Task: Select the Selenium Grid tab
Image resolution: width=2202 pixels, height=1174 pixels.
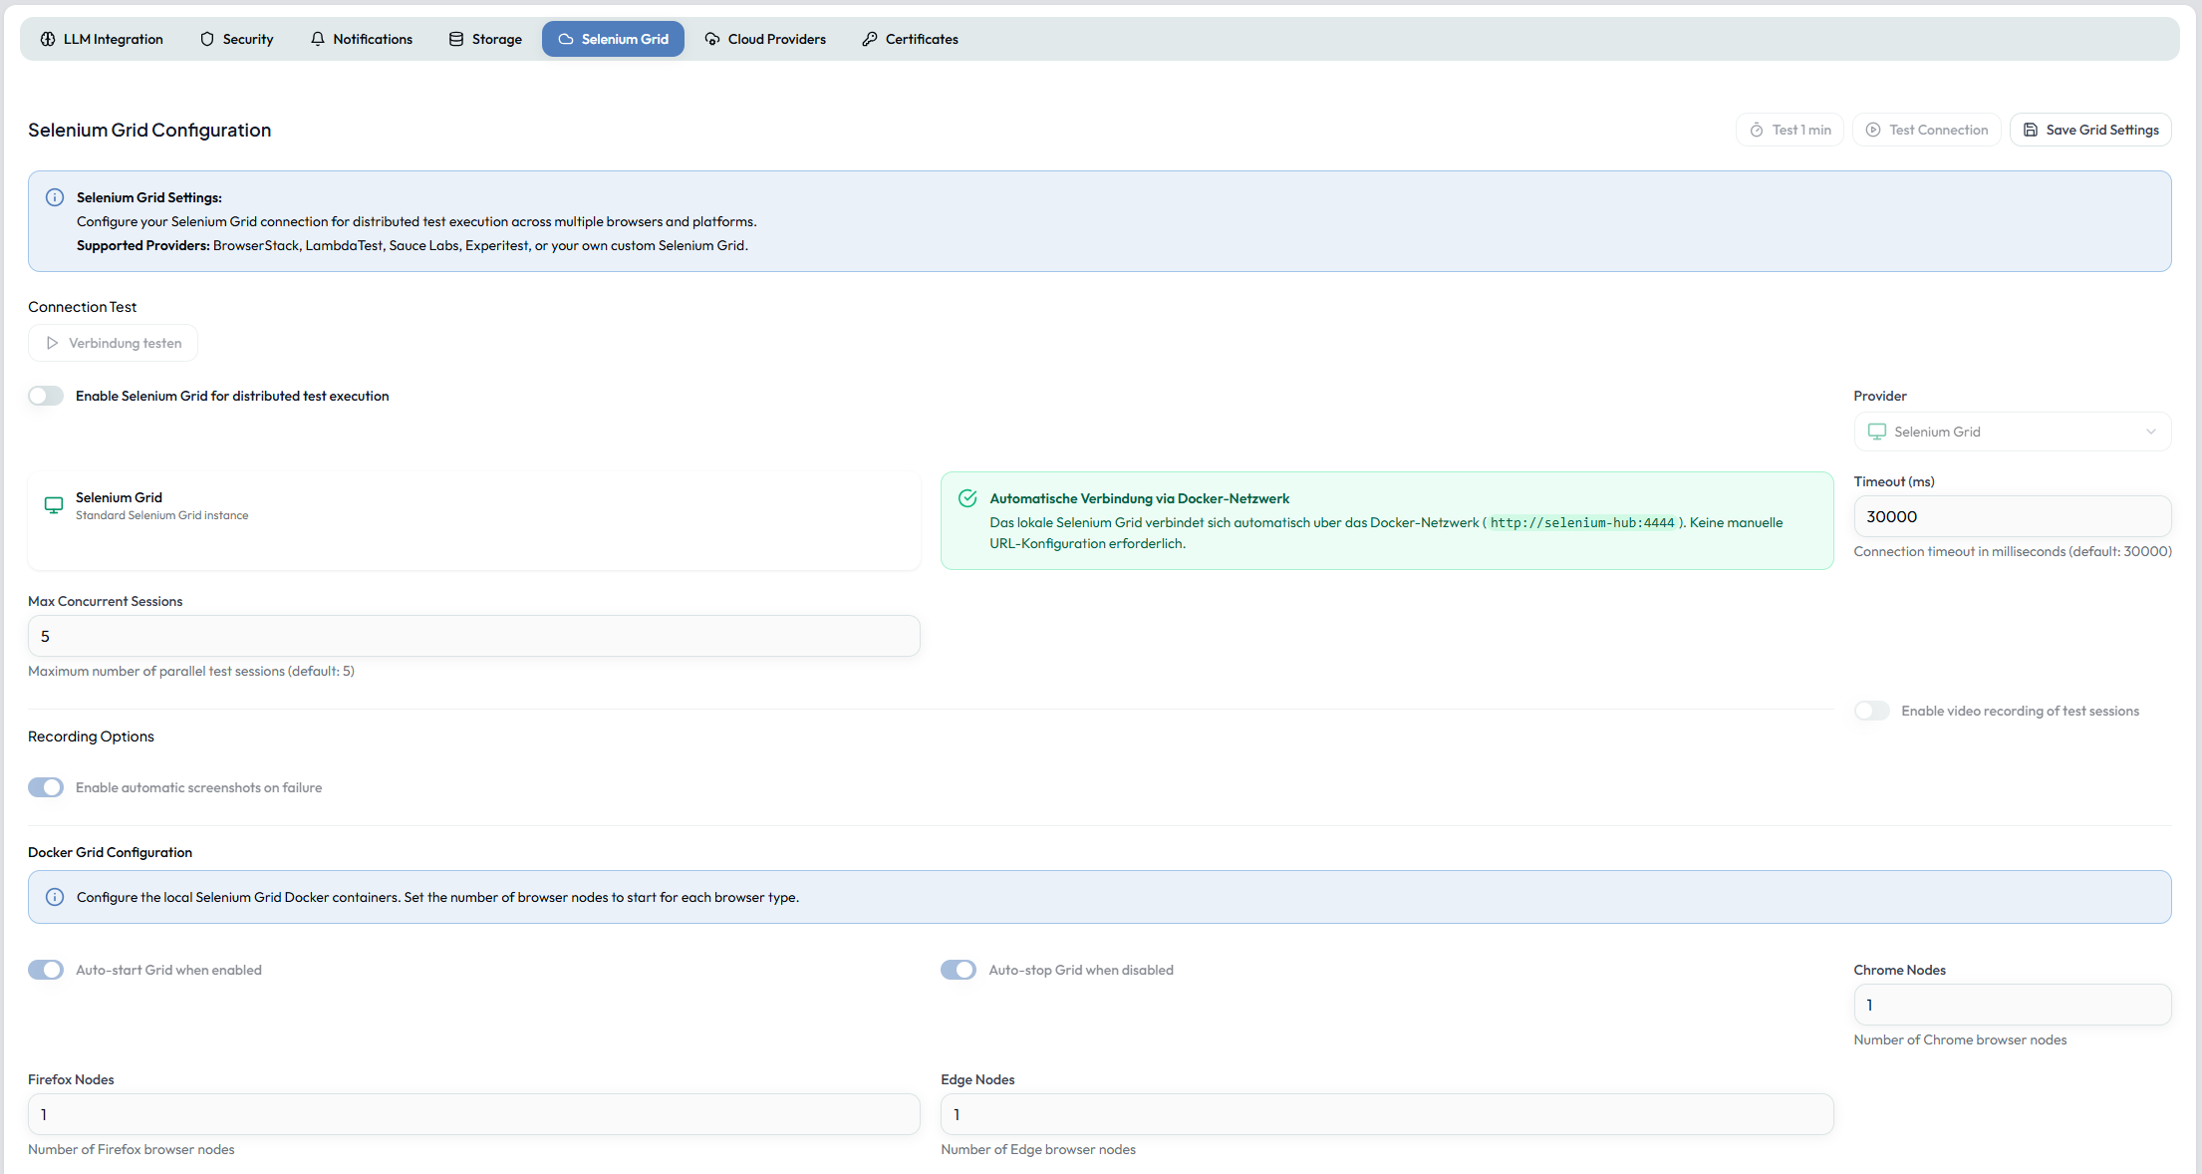Action: [613, 39]
